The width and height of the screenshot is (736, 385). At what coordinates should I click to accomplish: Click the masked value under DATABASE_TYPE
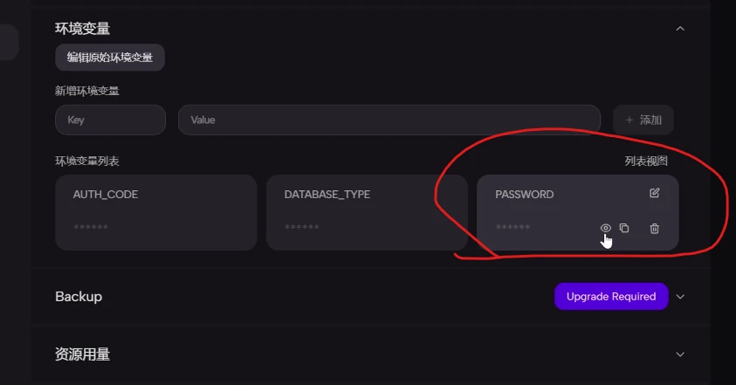pos(302,227)
